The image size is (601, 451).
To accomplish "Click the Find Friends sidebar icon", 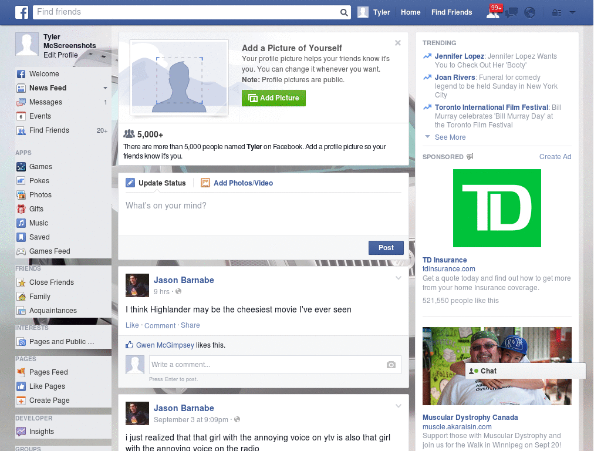I will pos(21,130).
